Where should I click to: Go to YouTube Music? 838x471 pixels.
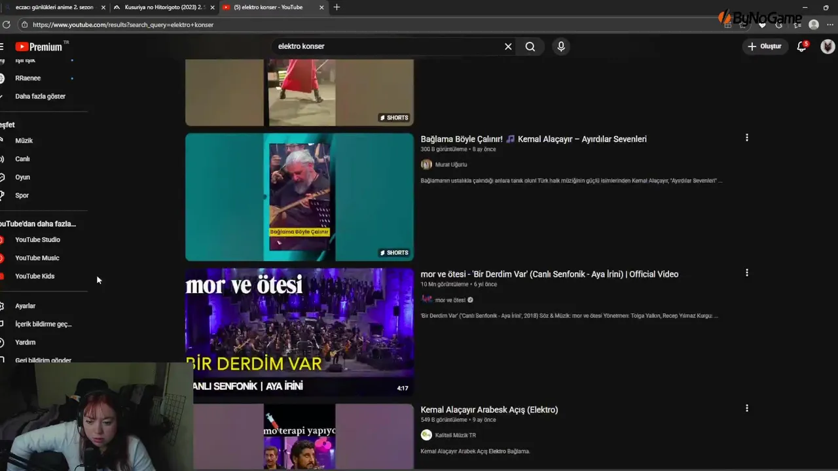(37, 258)
